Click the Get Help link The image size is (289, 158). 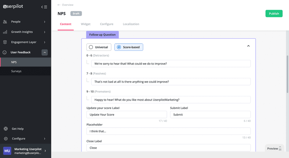[18, 129]
